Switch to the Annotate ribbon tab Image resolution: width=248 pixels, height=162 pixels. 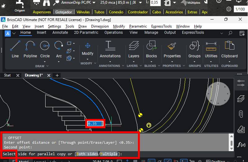click(60, 33)
